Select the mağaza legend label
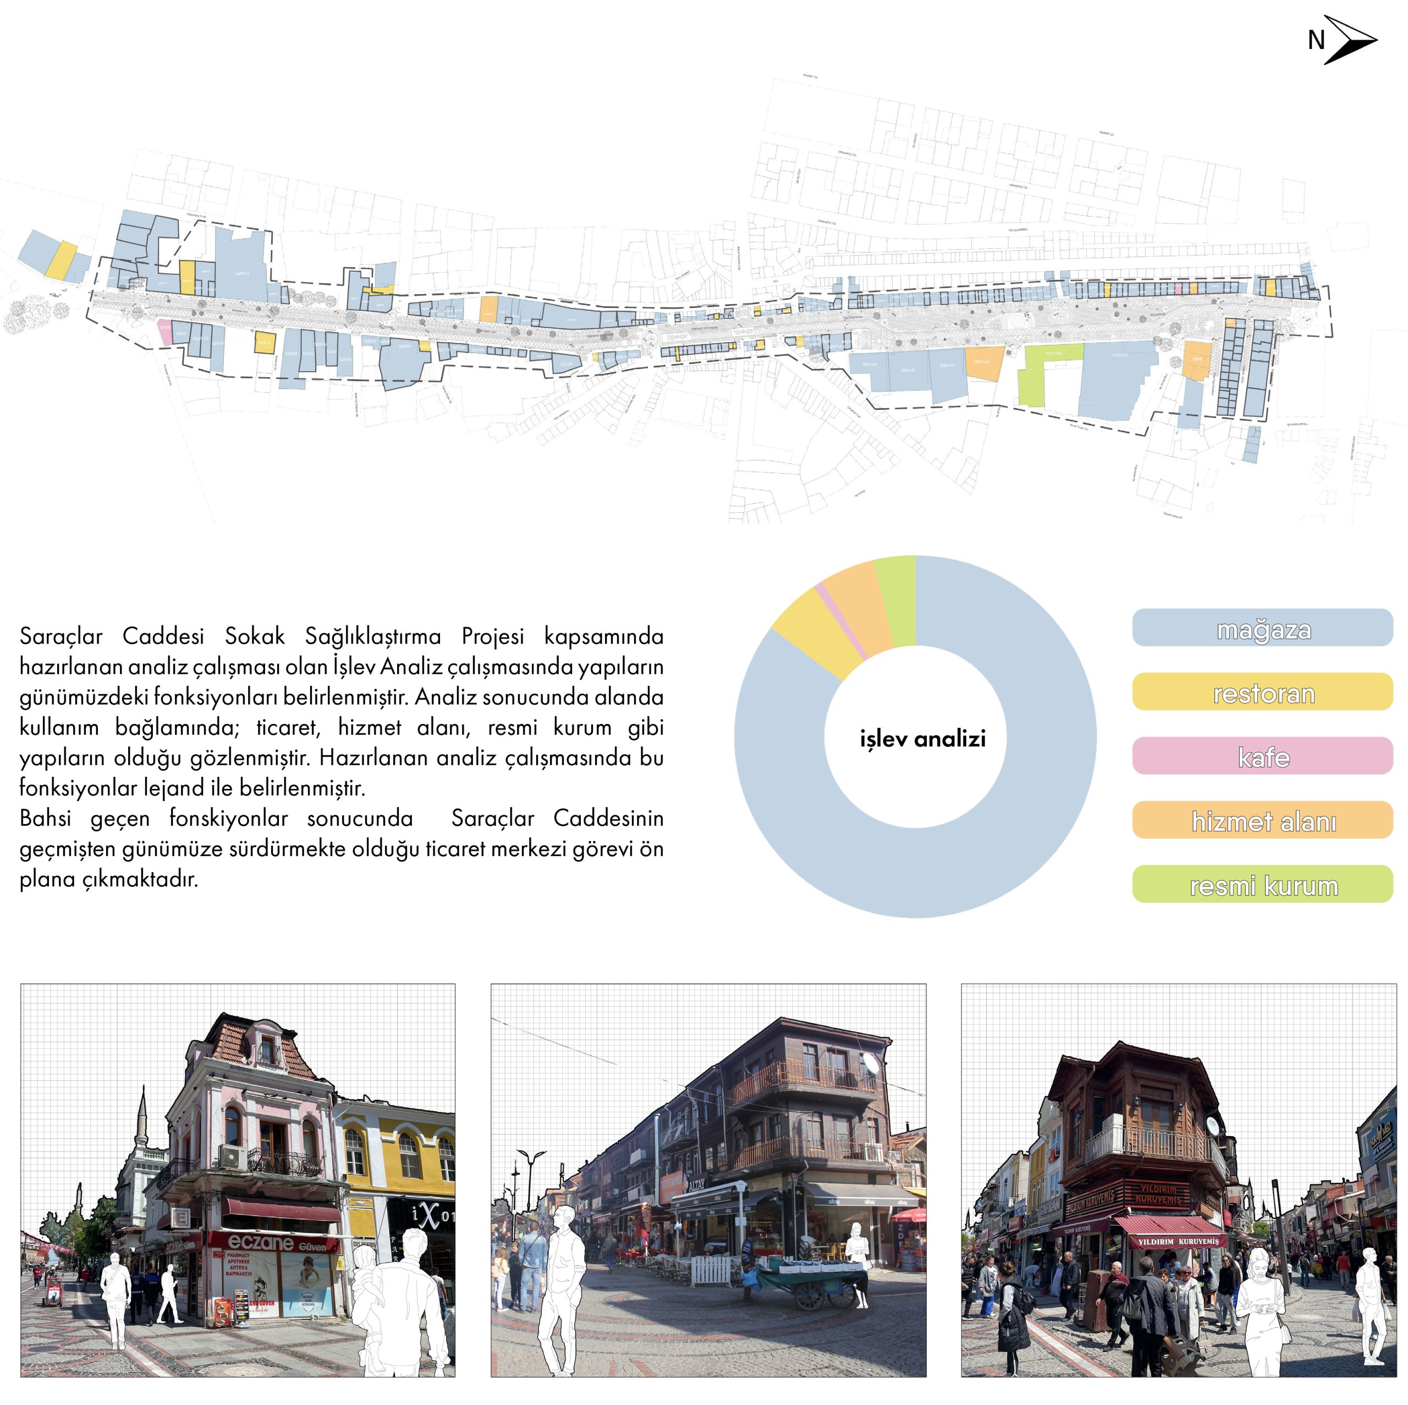This screenshot has width=1408, height=1405. coord(1262,628)
